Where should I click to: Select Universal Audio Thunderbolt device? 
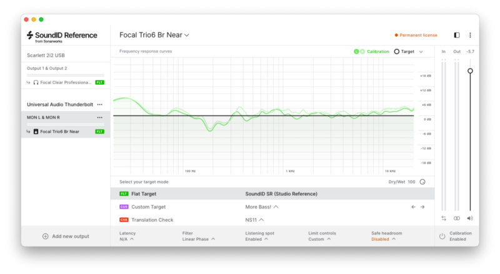[x=60, y=104]
